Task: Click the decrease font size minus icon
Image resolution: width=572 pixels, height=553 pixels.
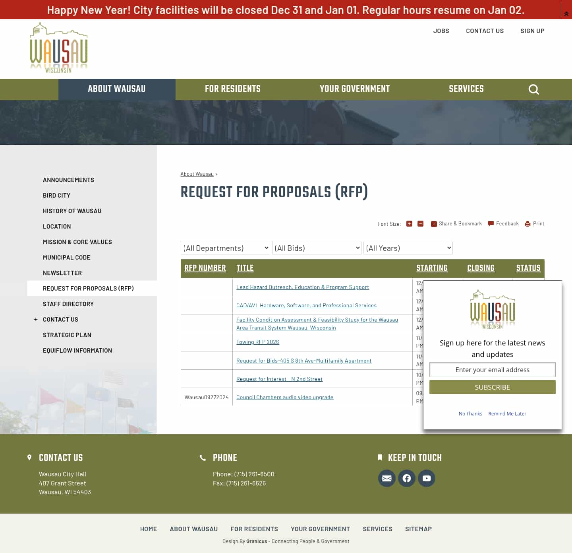Action: (420, 223)
